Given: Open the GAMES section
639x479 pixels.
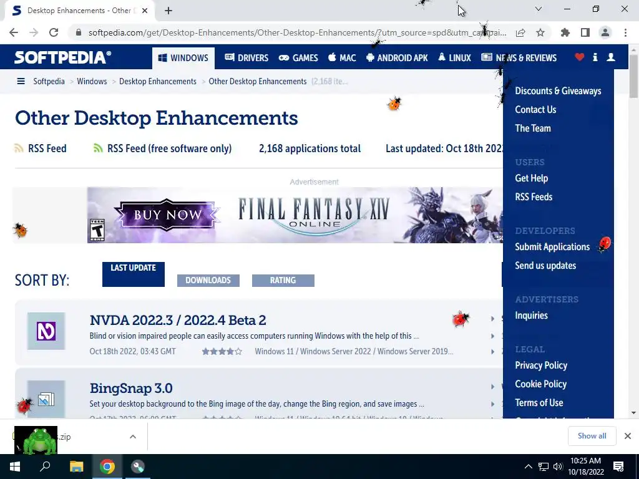Looking at the screenshot, I should [x=298, y=58].
